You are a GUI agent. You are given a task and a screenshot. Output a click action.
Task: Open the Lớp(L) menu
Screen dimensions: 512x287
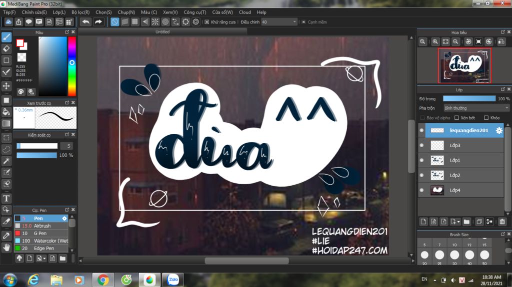(59, 12)
